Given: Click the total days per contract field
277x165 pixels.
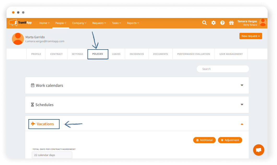Looking at the screenshot, I should (52, 155).
